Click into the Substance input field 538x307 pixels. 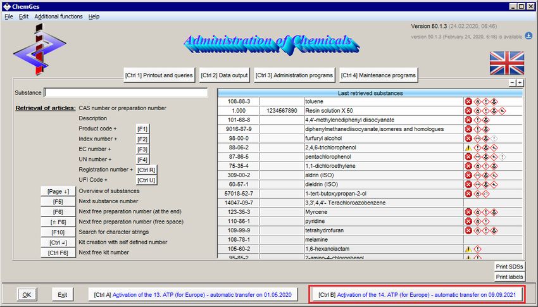126,92
